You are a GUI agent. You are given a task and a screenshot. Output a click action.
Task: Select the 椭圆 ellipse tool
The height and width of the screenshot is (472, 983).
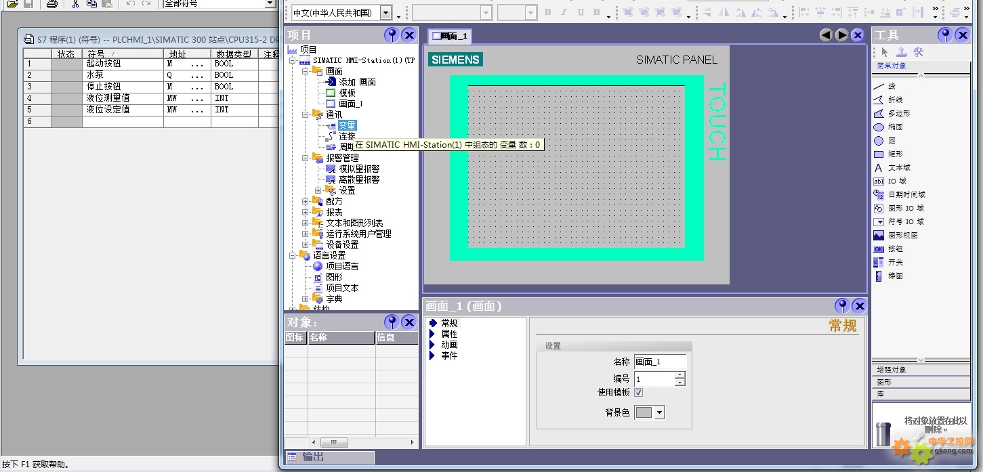click(x=888, y=127)
